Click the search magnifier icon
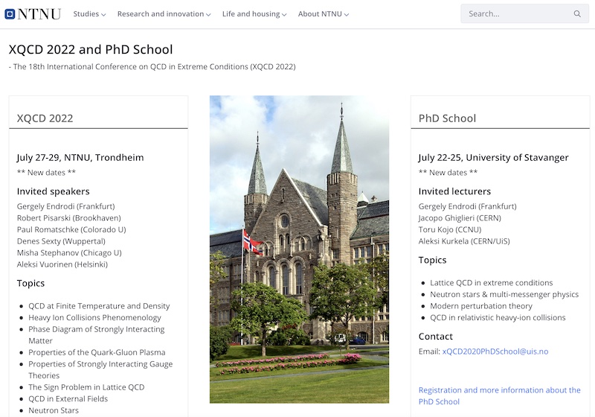Image resolution: width=595 pixels, height=417 pixels. pos(577,13)
